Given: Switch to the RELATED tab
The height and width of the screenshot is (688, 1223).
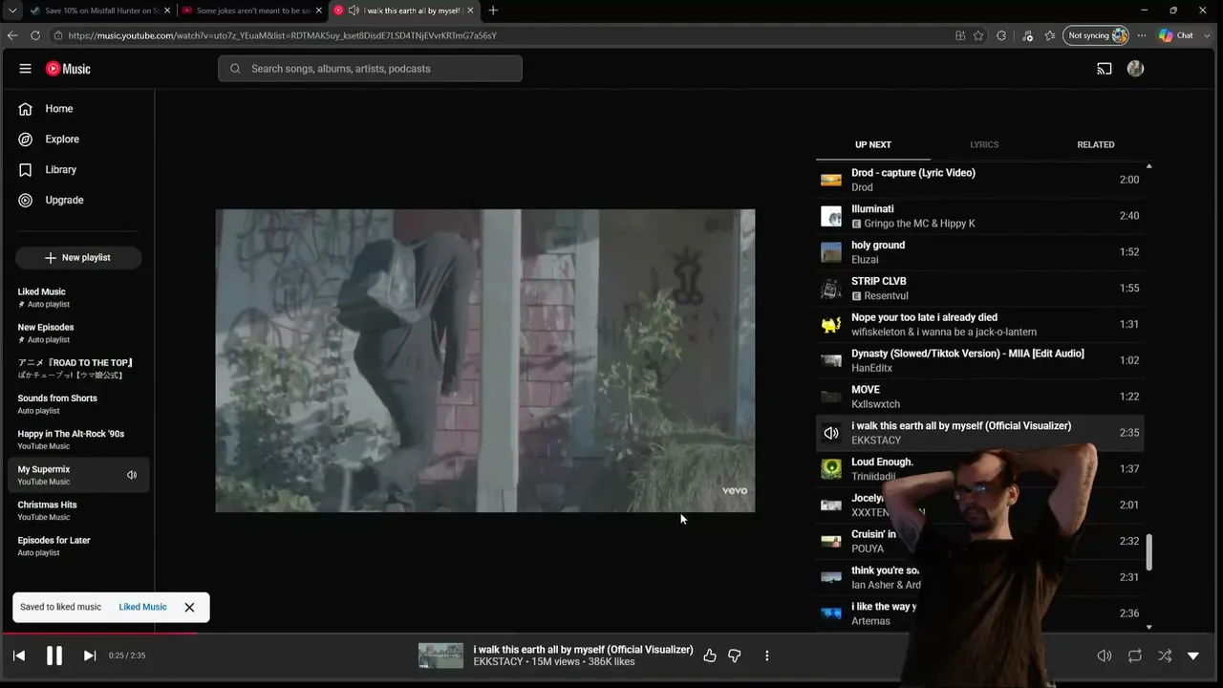Looking at the screenshot, I should [1096, 145].
